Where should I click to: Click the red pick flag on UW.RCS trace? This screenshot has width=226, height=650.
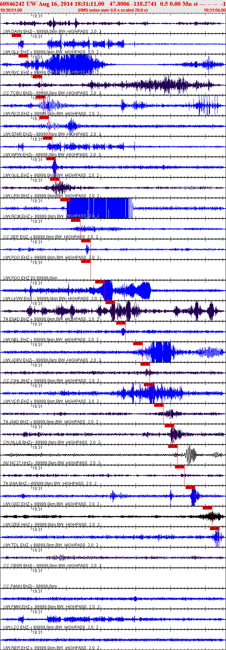point(40,97)
